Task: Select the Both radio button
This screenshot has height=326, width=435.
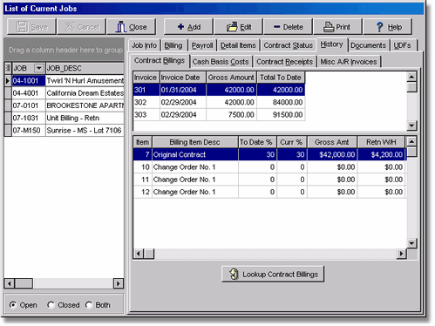Action: point(89,305)
